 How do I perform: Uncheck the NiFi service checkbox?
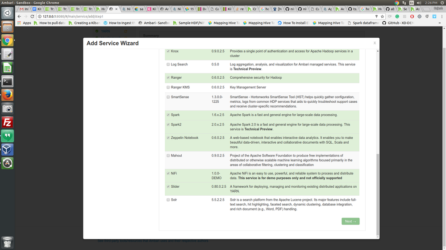coord(168,173)
